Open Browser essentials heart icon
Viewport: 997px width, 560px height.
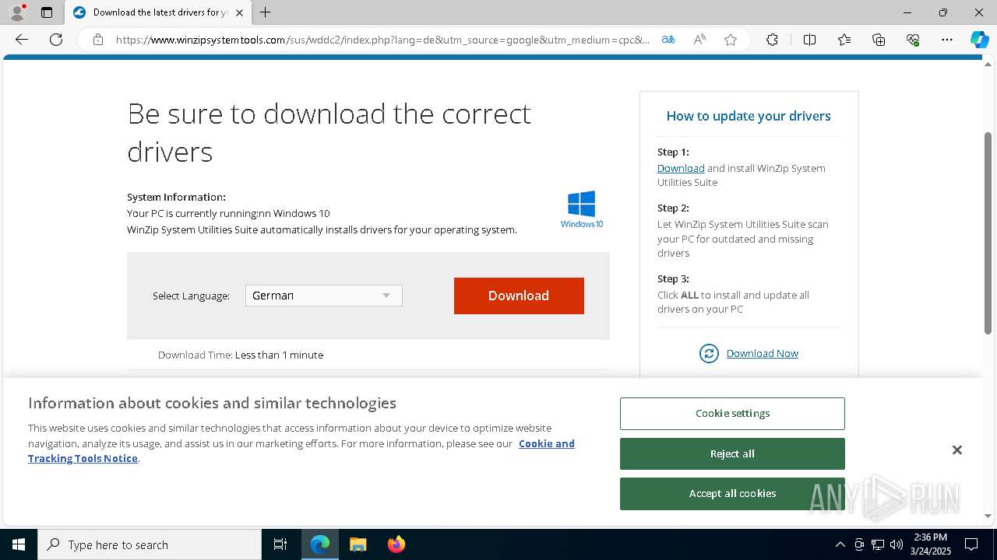[913, 40]
